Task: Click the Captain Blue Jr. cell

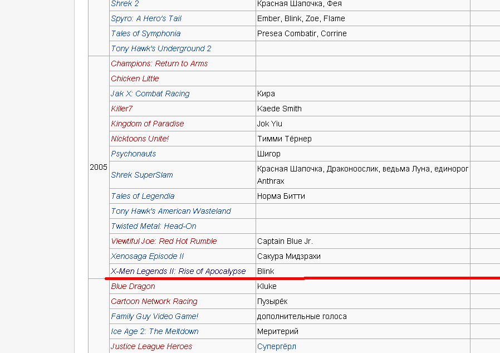Action: [363, 241]
